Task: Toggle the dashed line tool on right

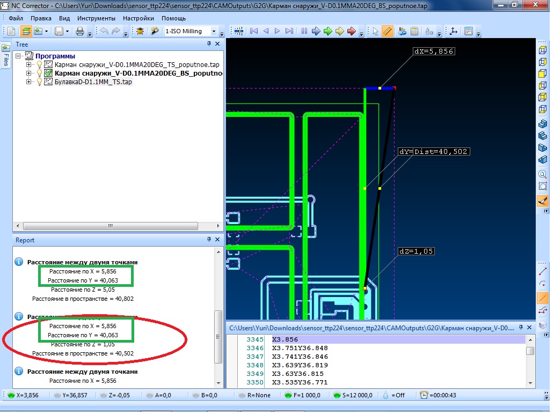Action: point(543,298)
